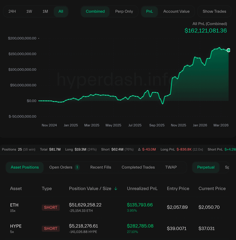Click the total PnL $162,121,081.36

click(206, 31)
